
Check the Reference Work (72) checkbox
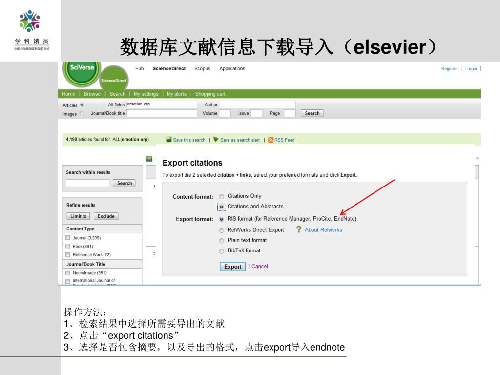(67, 254)
